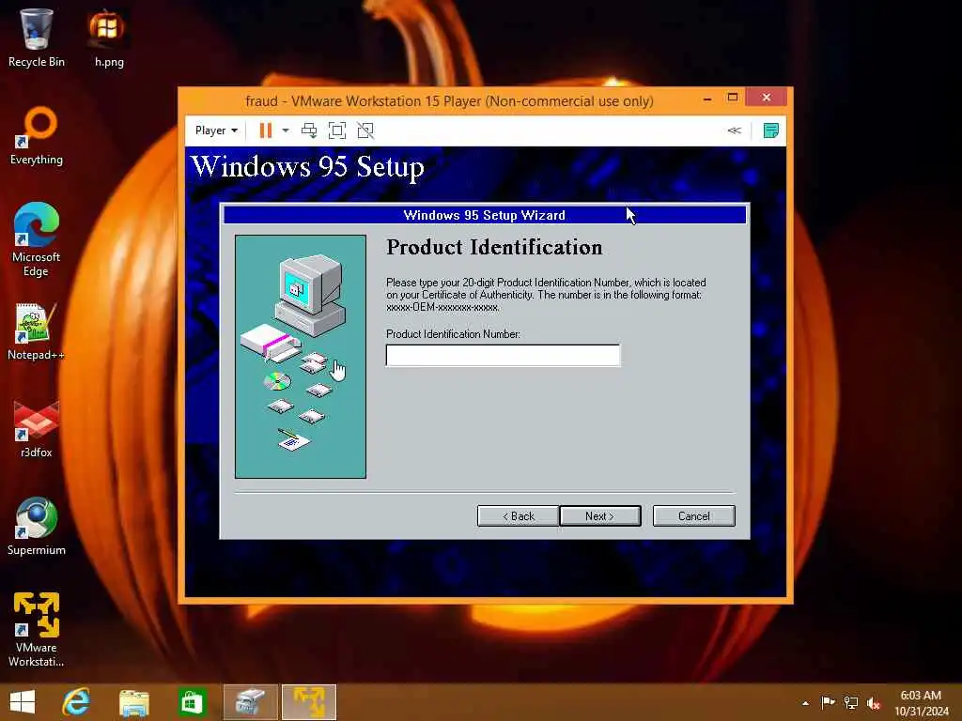Click the Product Identification Number field
The image size is (962, 721).
[x=504, y=356]
